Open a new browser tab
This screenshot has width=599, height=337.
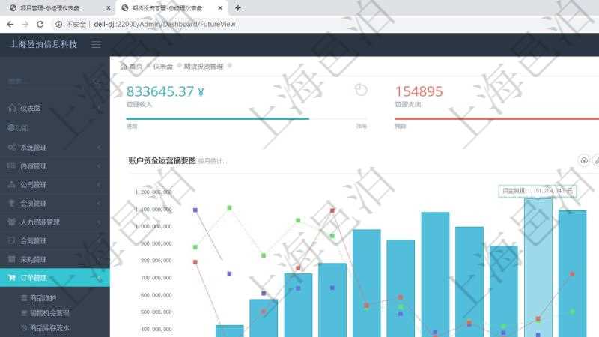coord(238,8)
